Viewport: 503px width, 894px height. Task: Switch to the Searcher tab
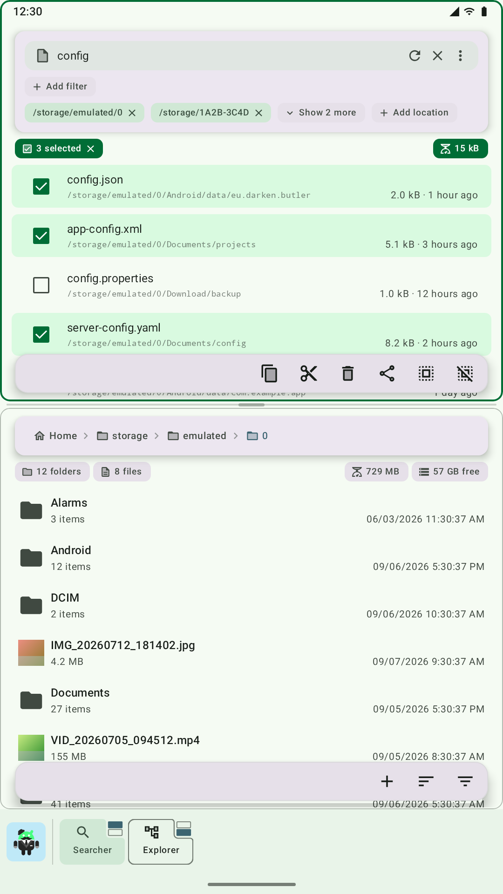coord(92,842)
